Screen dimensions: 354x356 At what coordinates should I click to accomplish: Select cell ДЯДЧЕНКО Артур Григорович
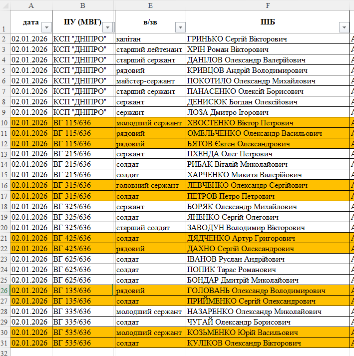268,238
